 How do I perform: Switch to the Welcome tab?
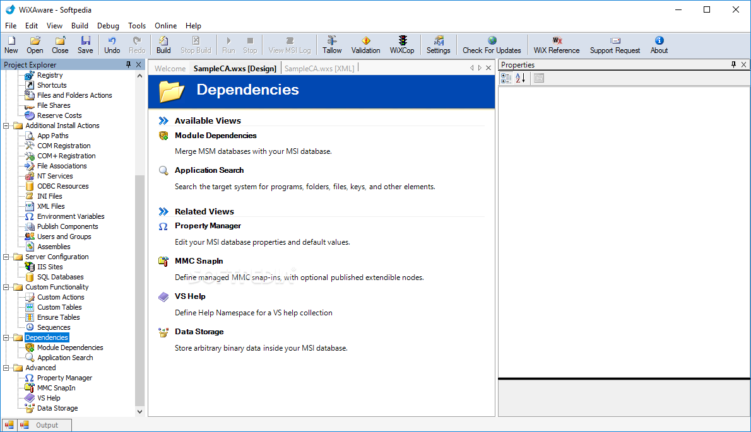point(170,68)
